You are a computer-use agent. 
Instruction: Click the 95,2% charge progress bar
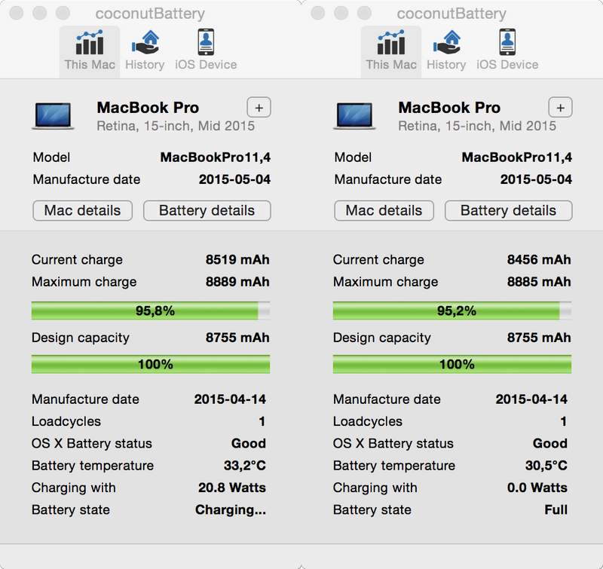[451, 311]
